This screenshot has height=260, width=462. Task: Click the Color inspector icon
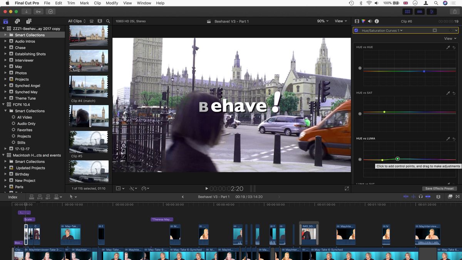point(363,21)
